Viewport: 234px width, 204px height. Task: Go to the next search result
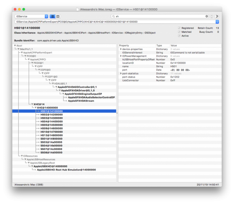tap(211, 18)
